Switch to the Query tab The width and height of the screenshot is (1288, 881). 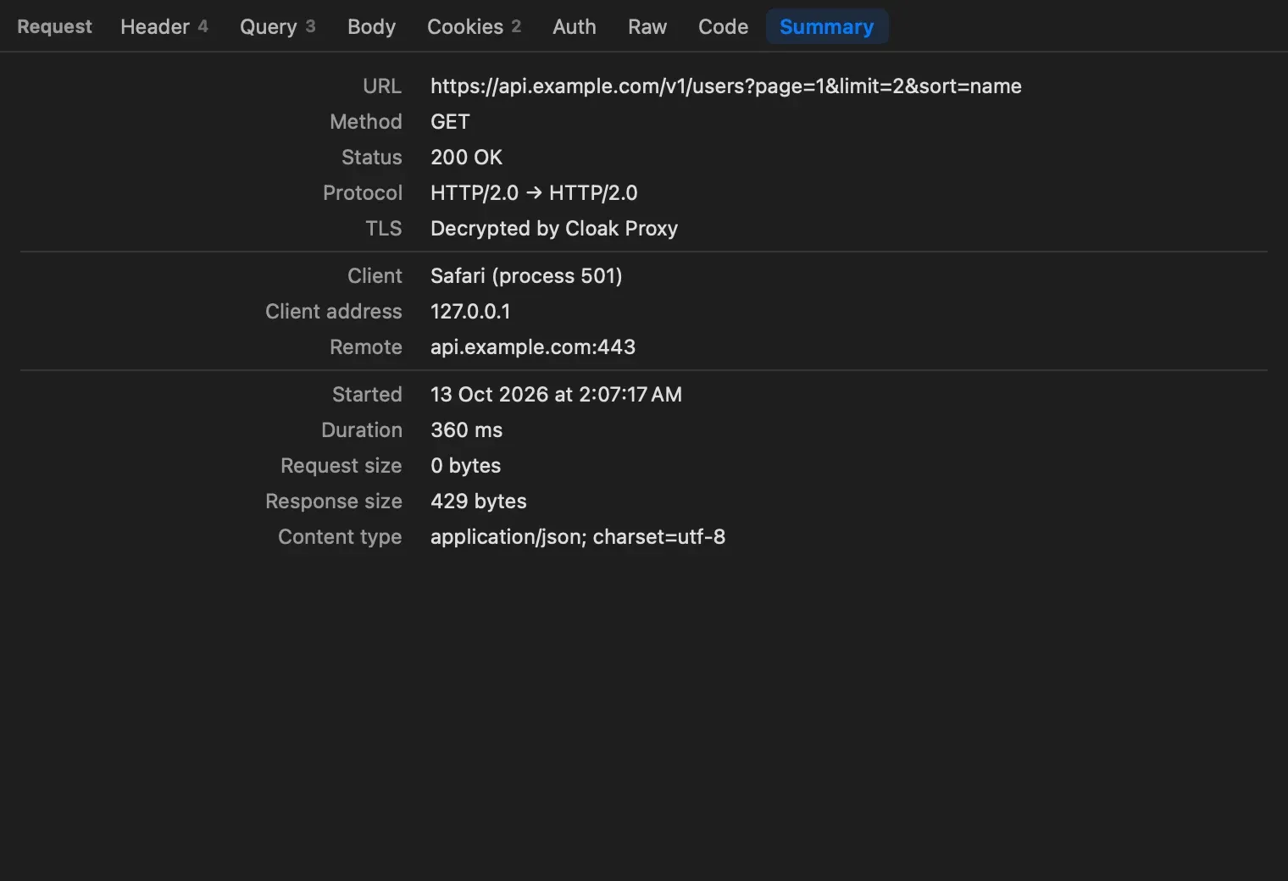coord(277,26)
